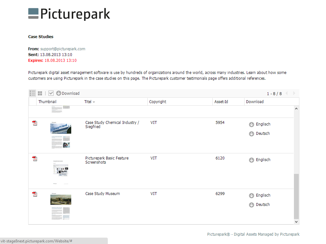Click the Asset-Id column header
The width and height of the screenshot is (326, 244).
[221, 102]
